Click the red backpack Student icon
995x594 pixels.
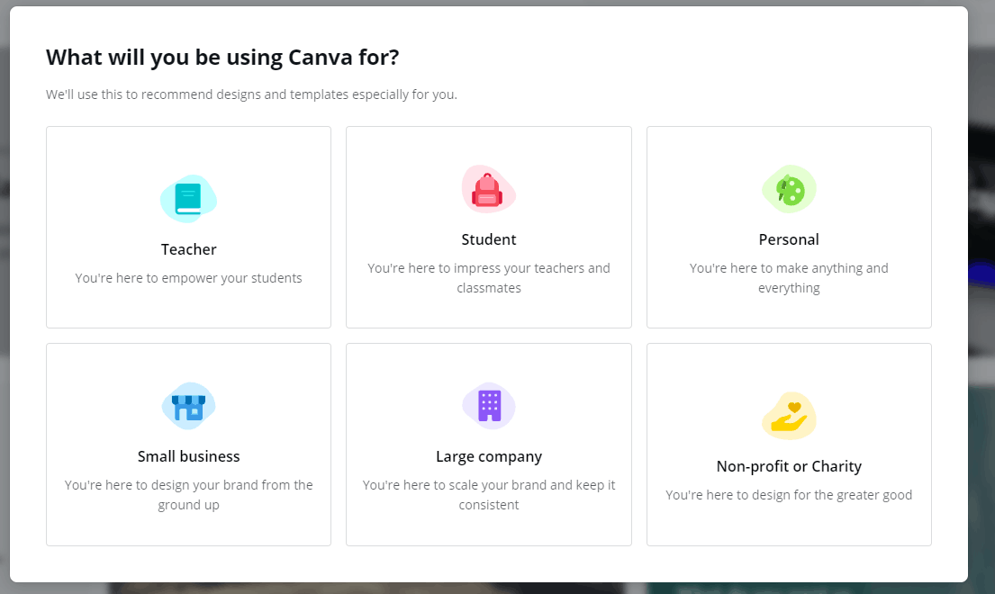489,189
